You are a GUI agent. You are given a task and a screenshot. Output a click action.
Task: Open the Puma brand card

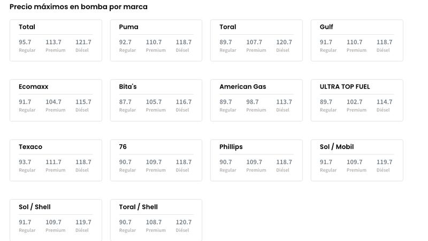pyautogui.click(x=156, y=41)
